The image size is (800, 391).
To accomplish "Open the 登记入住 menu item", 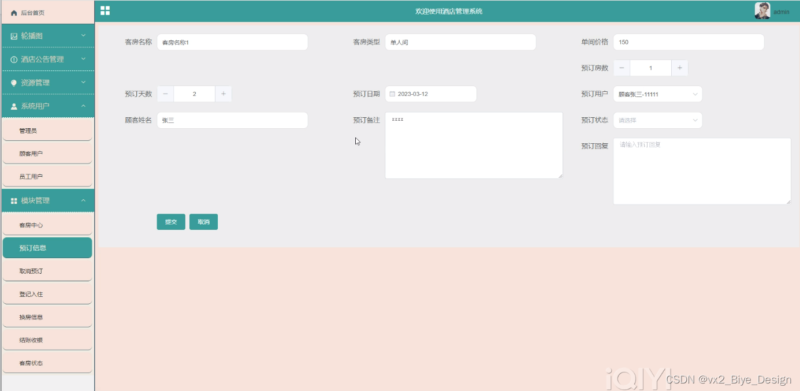I will click(x=47, y=294).
